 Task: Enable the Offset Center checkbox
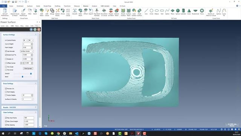6,63
